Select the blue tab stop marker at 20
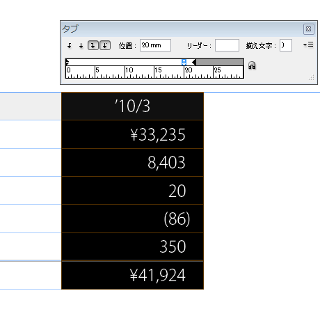This screenshot has height=316, width=320. point(184,62)
